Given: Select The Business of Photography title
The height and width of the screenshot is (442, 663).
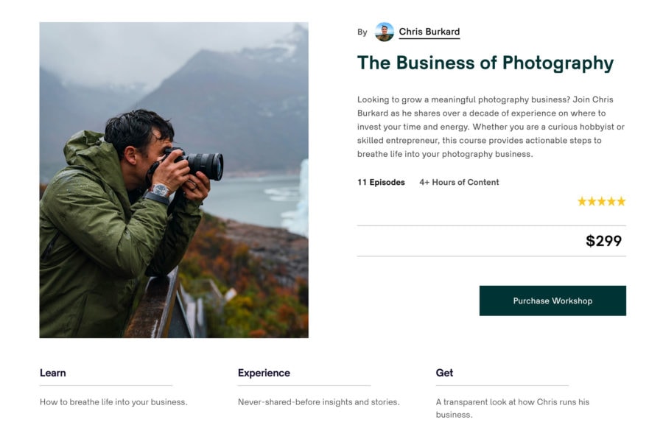Looking at the screenshot, I should 485,63.
